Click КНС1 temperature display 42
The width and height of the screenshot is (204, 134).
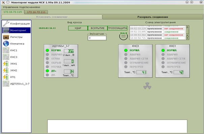(x=179, y=72)
